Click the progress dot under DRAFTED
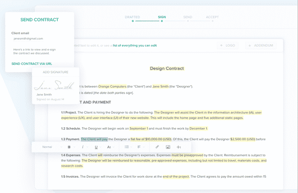Image resolution: width=298 pixels, height=193 pixels. click(x=133, y=21)
